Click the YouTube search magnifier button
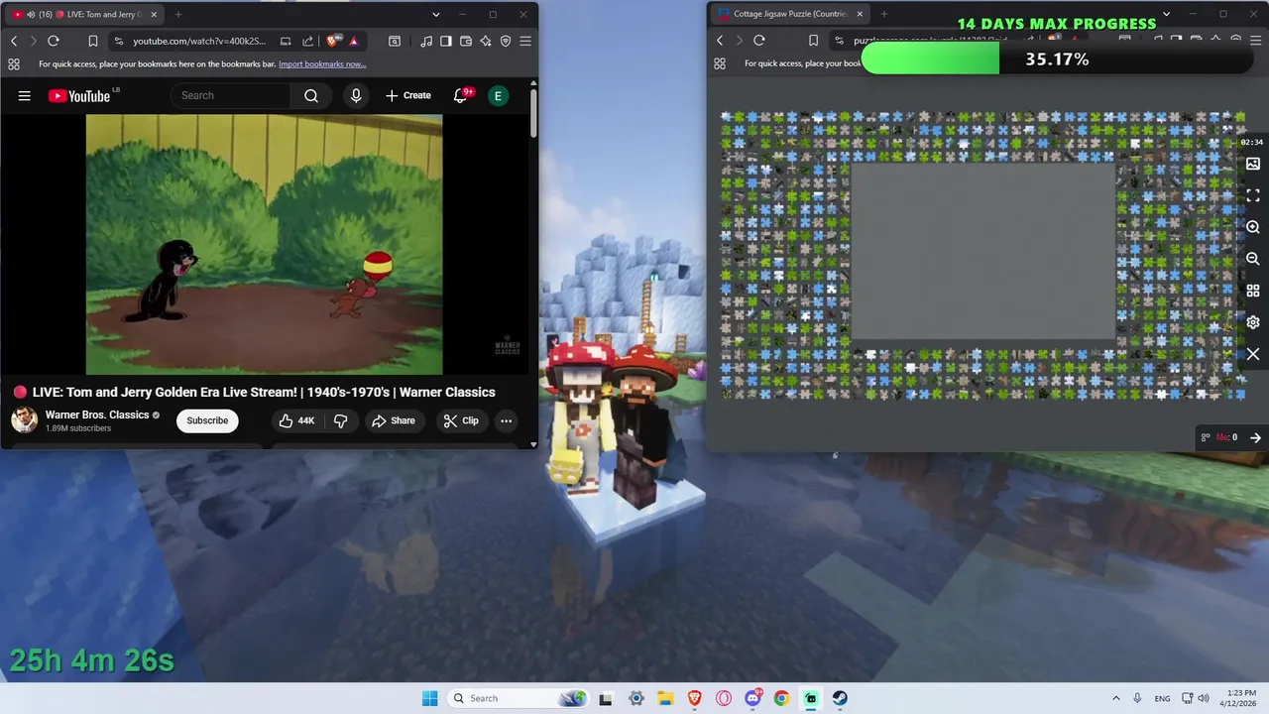Image resolution: width=1269 pixels, height=714 pixels. pos(311,95)
